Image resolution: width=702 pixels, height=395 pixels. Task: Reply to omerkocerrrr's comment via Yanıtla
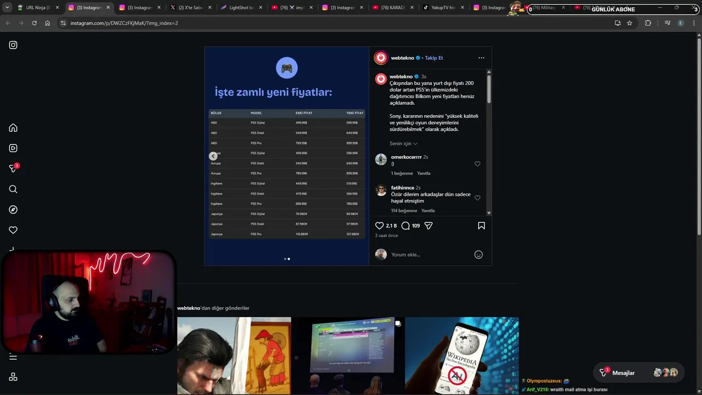423,173
